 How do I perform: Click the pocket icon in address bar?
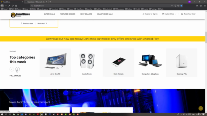point(178,6)
